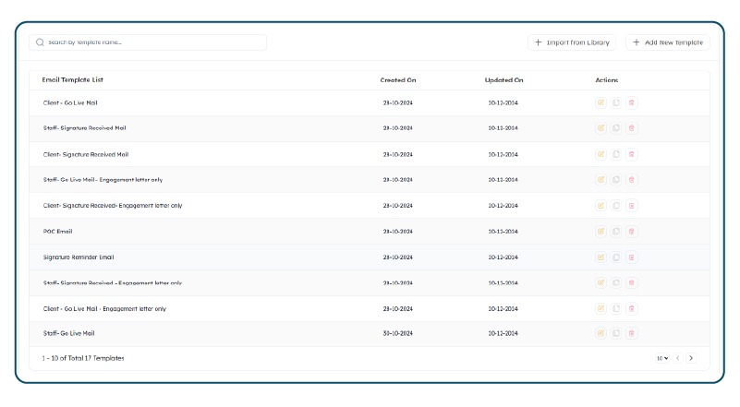The height and width of the screenshot is (407, 740).
Task: Focus the search by template name field
Action: tap(148, 42)
